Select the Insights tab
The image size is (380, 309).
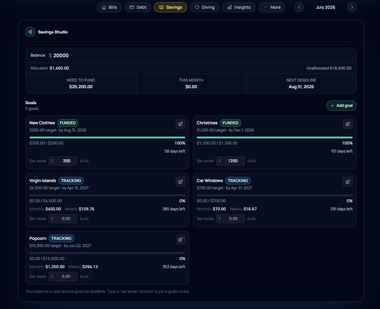[239, 7]
